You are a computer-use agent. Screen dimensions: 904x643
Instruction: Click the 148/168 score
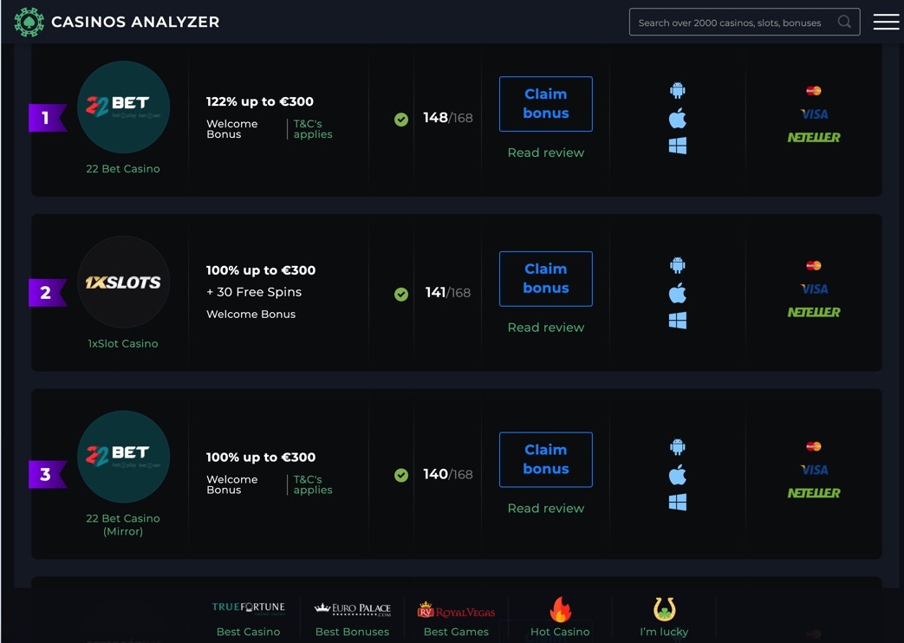(448, 118)
